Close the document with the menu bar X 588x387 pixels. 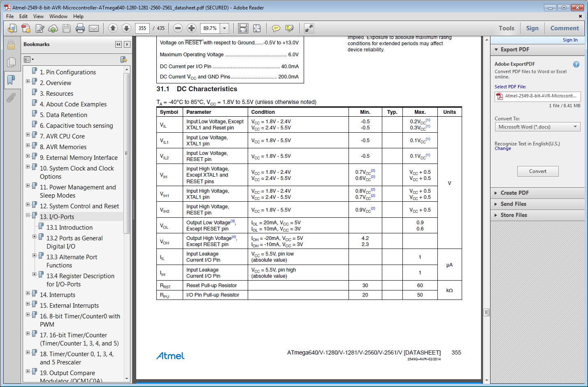tap(580, 16)
